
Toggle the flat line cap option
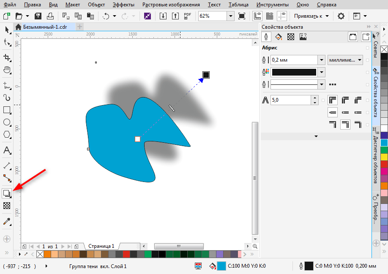pyautogui.click(x=333, y=112)
